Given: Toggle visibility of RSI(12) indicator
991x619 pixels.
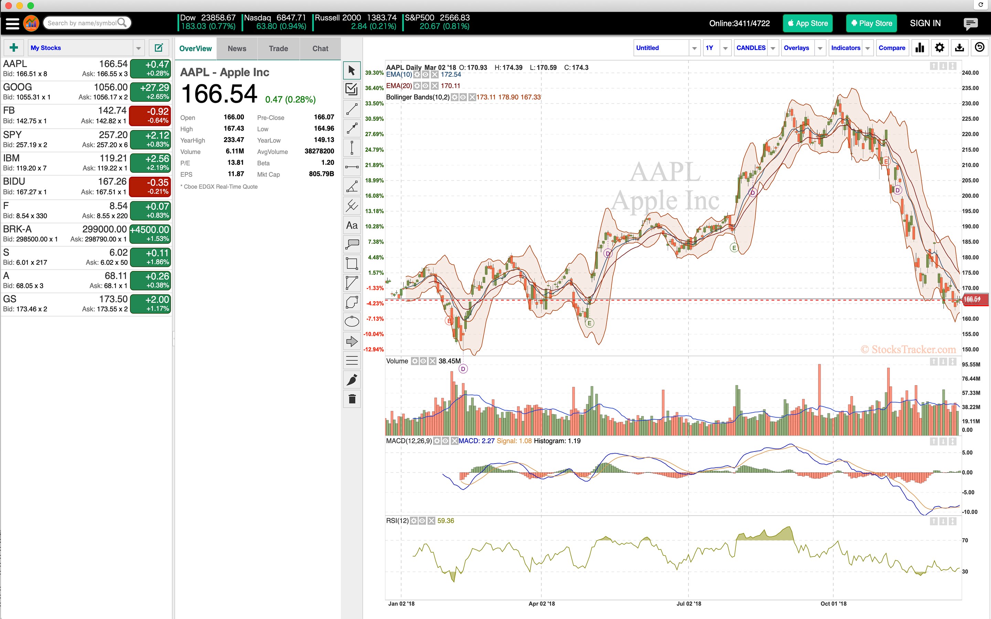Looking at the screenshot, I should (423, 521).
